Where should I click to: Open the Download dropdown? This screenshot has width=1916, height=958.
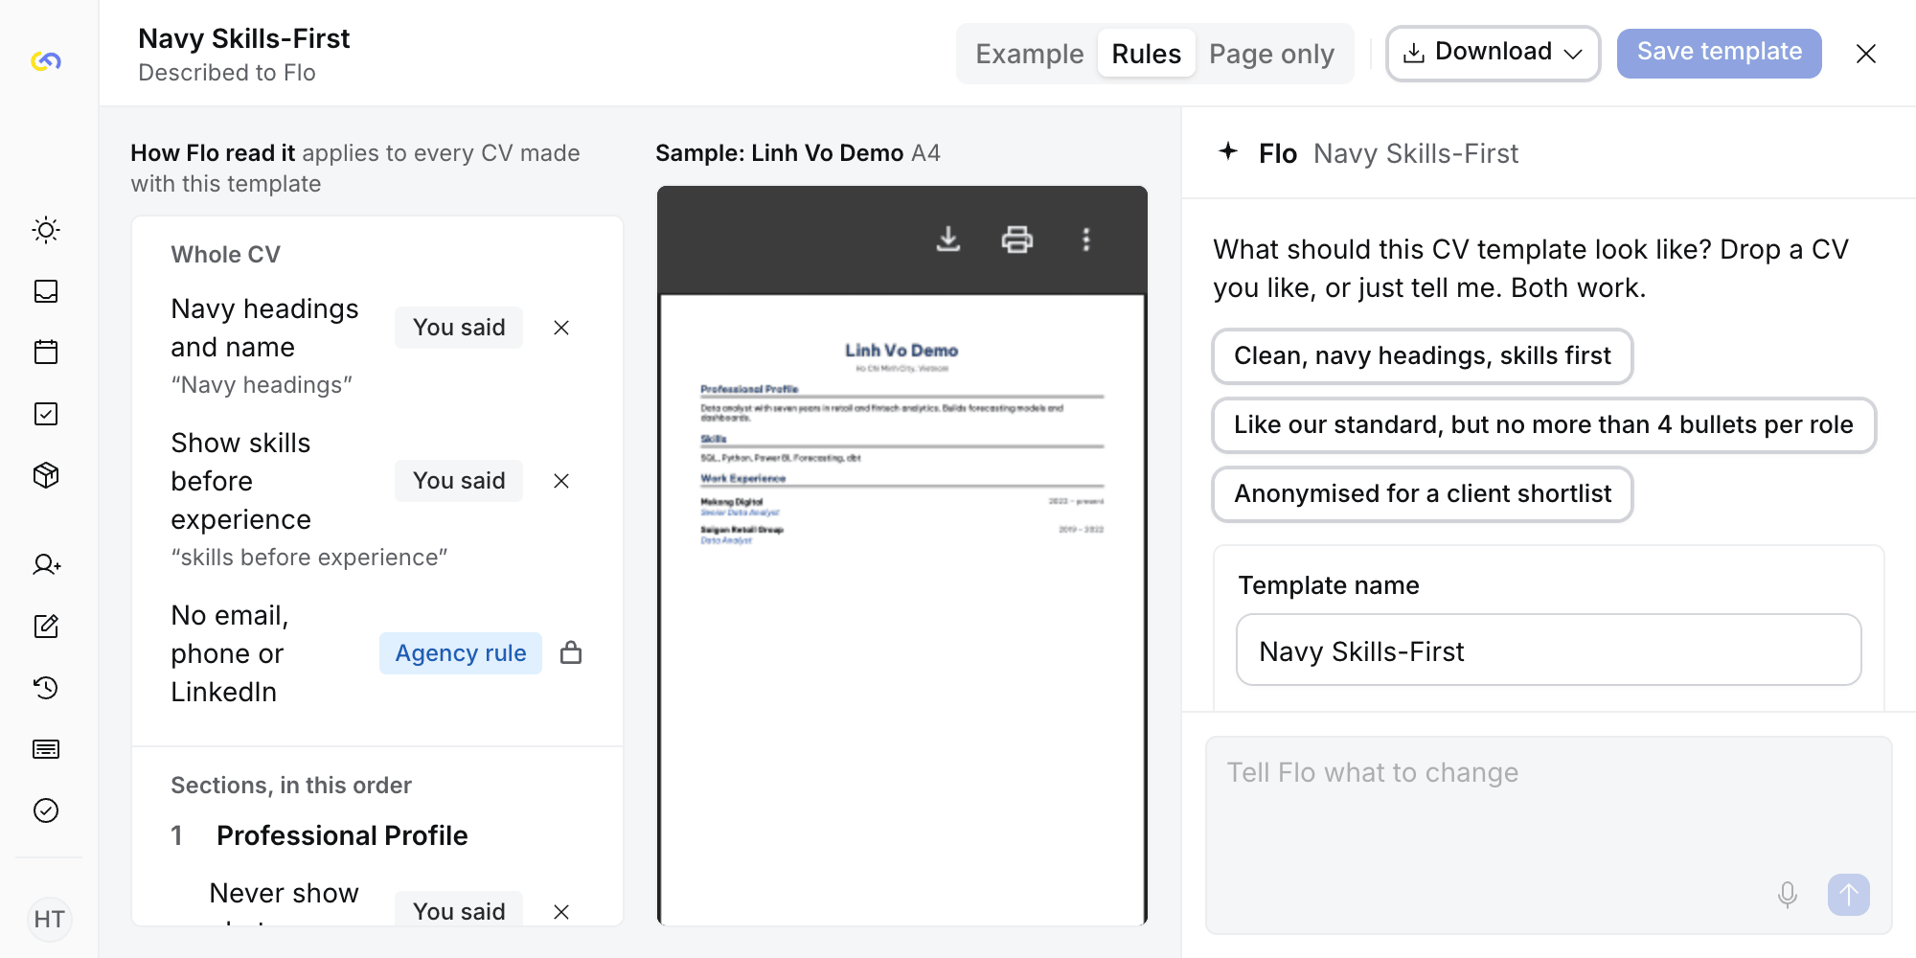(x=1494, y=53)
